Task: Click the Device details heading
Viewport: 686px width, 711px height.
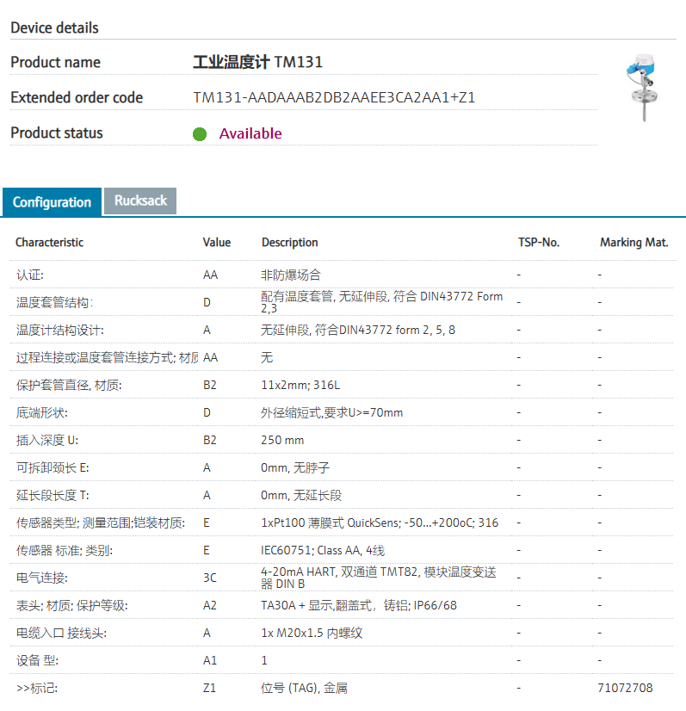Action: (54, 28)
